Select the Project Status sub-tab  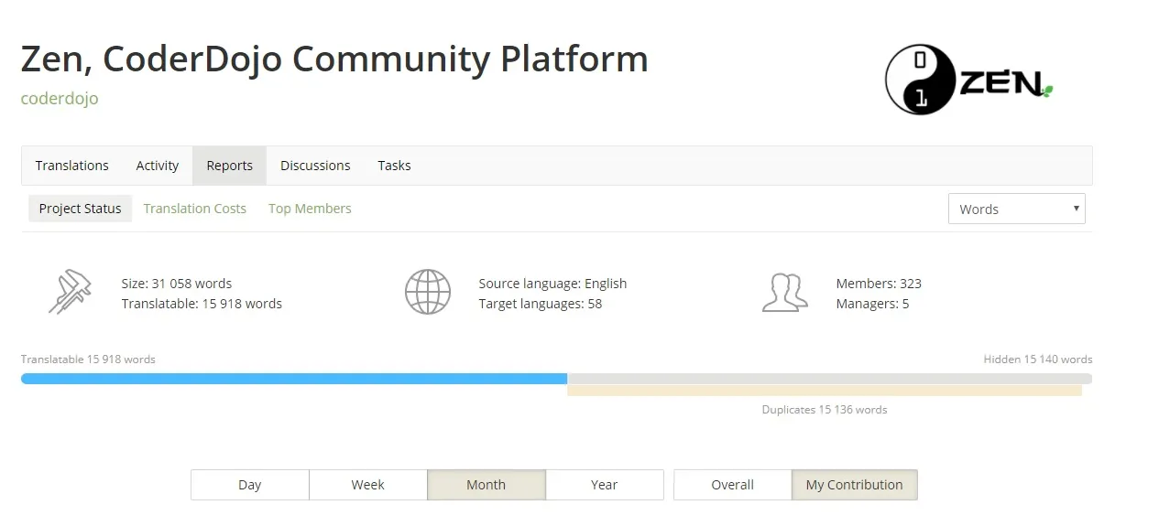coord(81,209)
